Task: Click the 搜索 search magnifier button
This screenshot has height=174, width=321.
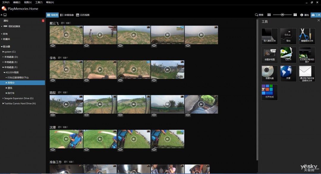Action: tap(259, 15)
